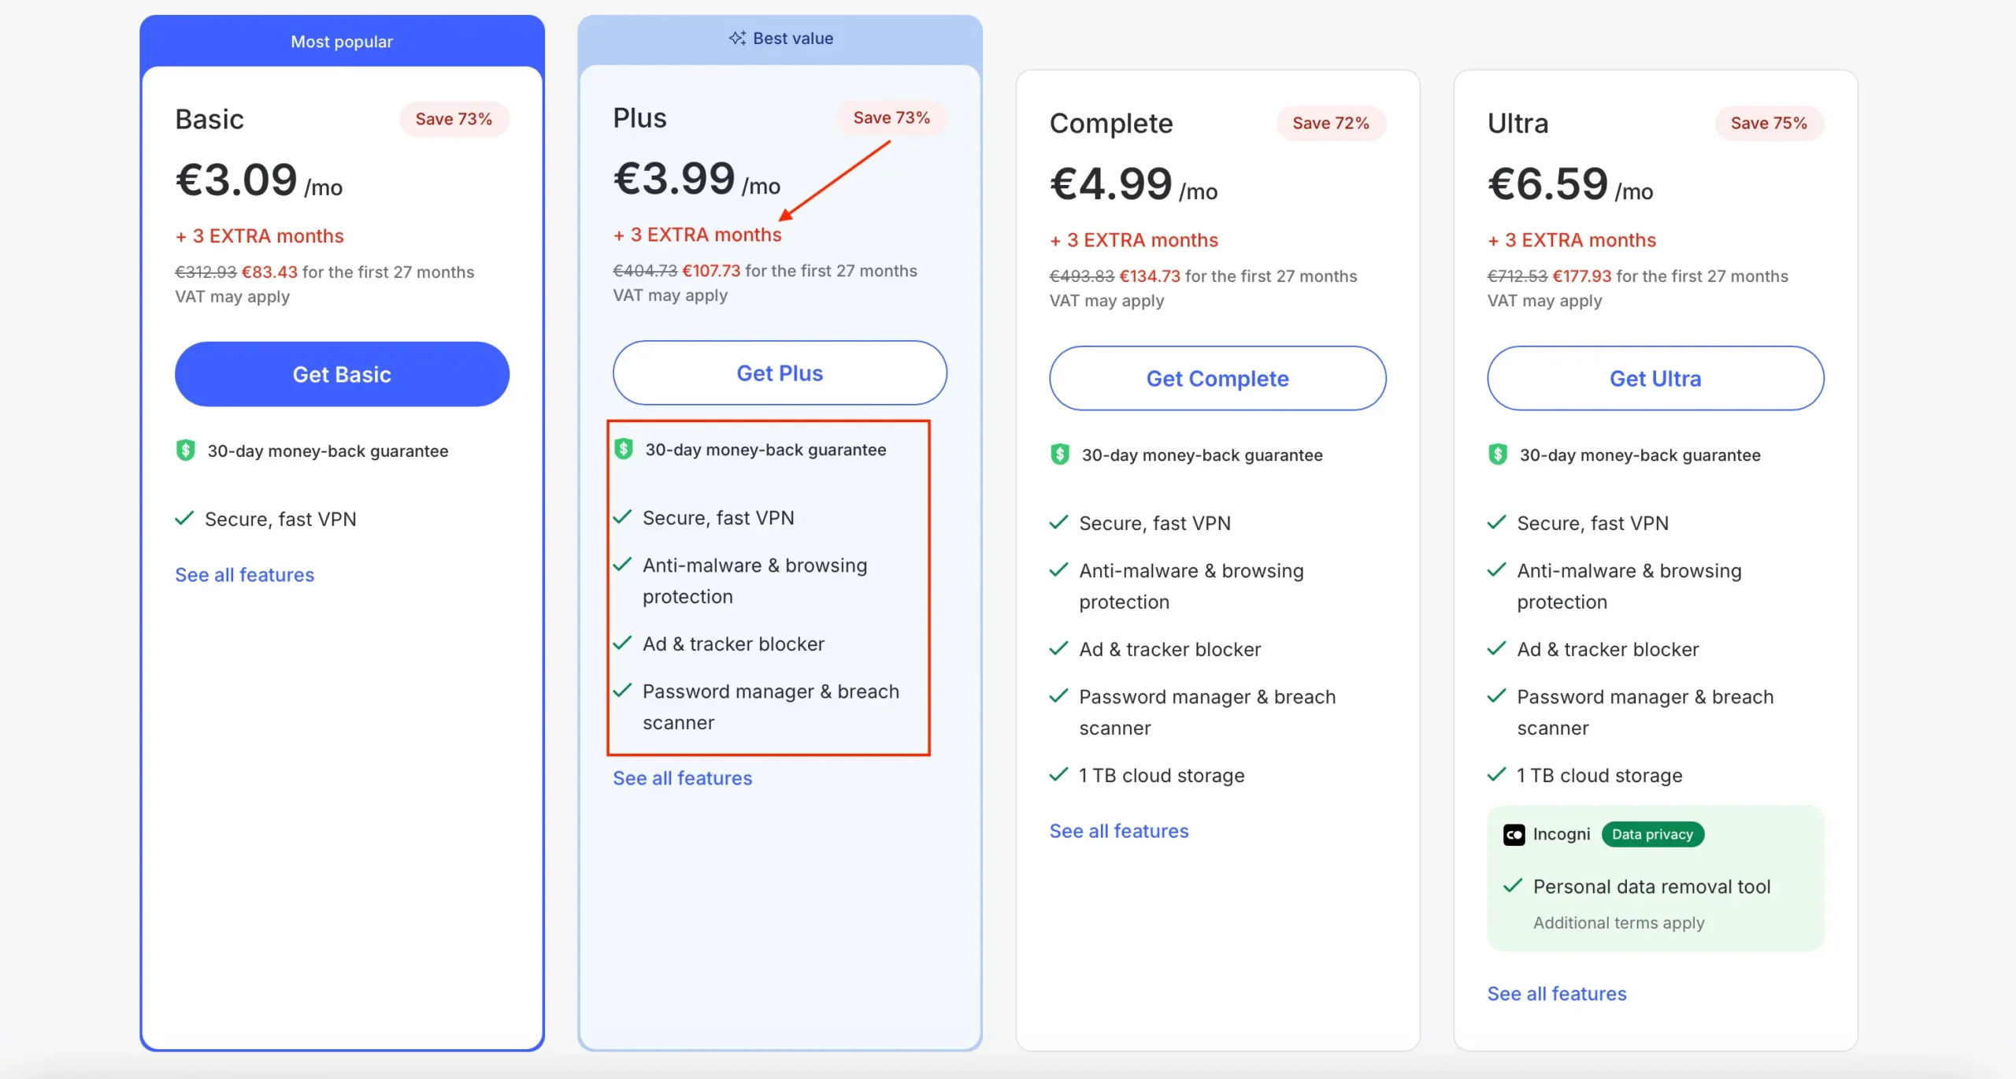This screenshot has height=1079, width=2016.
Task: Expand See all features under Plus plan
Action: [x=682, y=778]
